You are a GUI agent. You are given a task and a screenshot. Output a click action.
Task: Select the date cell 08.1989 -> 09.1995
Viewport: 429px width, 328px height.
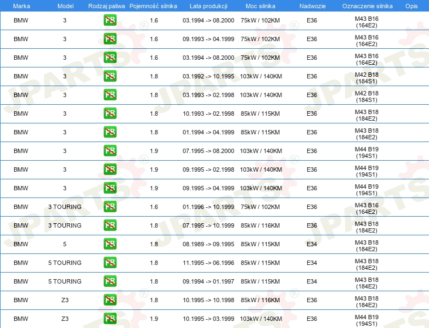208,244
